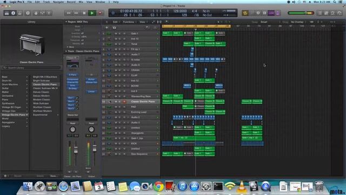The image size is (346, 195).
Task: Solo the PAD track
Action: [120, 107]
